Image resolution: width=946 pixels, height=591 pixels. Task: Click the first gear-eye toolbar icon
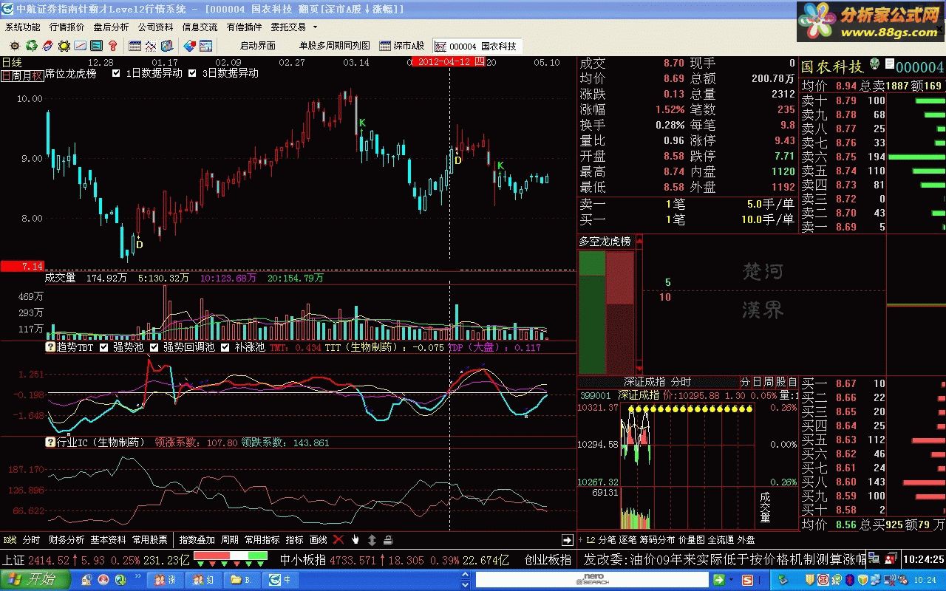pos(15,46)
